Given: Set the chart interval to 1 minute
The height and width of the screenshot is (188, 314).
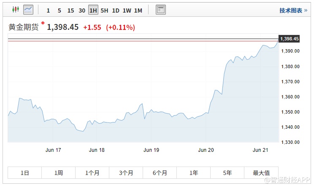Looking at the screenshot, I should point(48,10).
